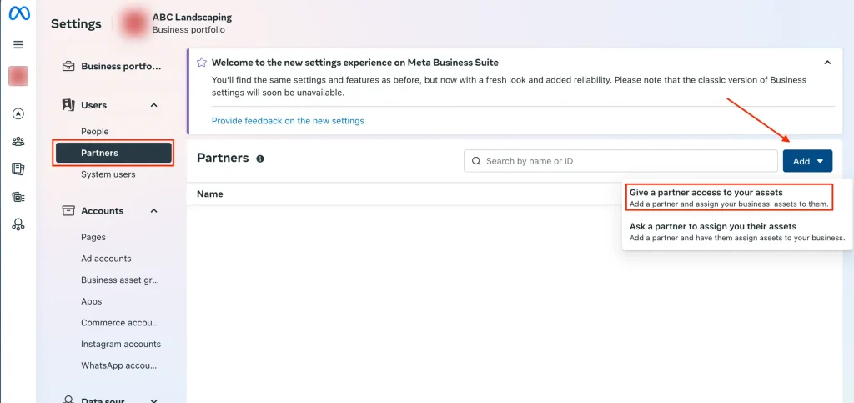Click the blurred profile thumbnail in left rail
This screenshot has height=403, width=854.
pyautogui.click(x=18, y=76)
